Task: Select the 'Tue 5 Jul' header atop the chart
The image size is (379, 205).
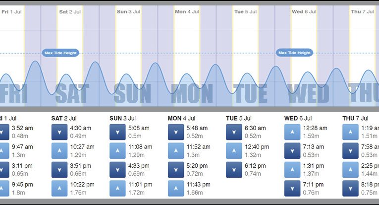Action: [246, 11]
